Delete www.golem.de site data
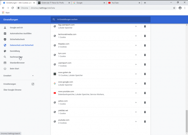This screenshot has height=135, width=188. [145, 74]
